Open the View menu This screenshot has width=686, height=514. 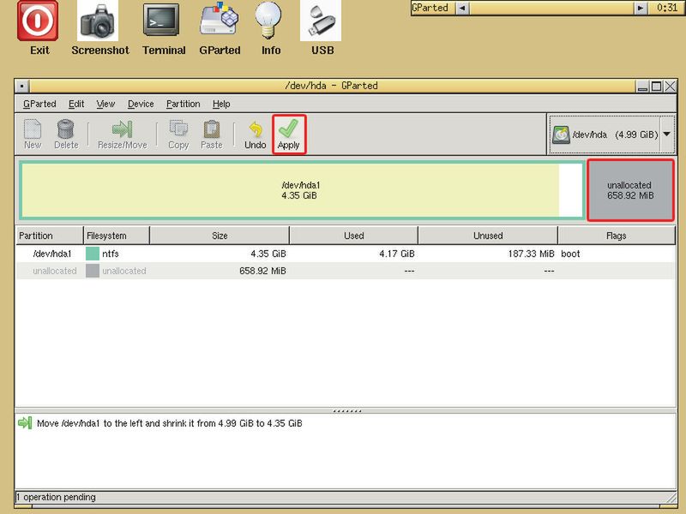pos(105,104)
